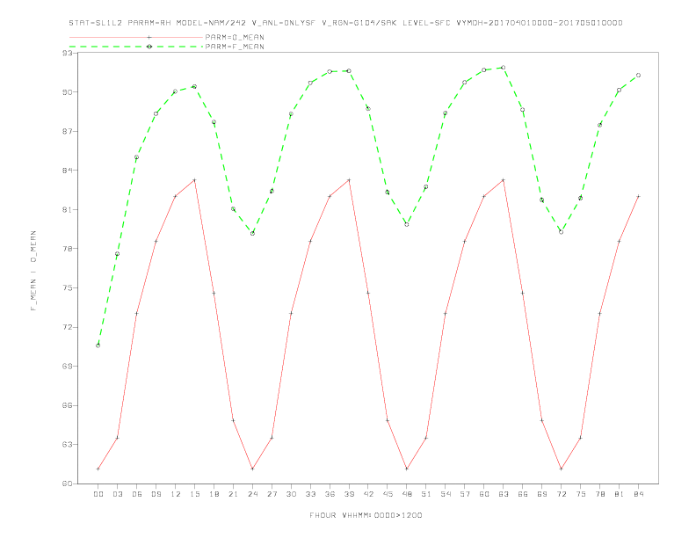Image resolution: width=696 pixels, height=538 pixels.
Task: Click the VYMDH date range title text
Action: point(540,23)
